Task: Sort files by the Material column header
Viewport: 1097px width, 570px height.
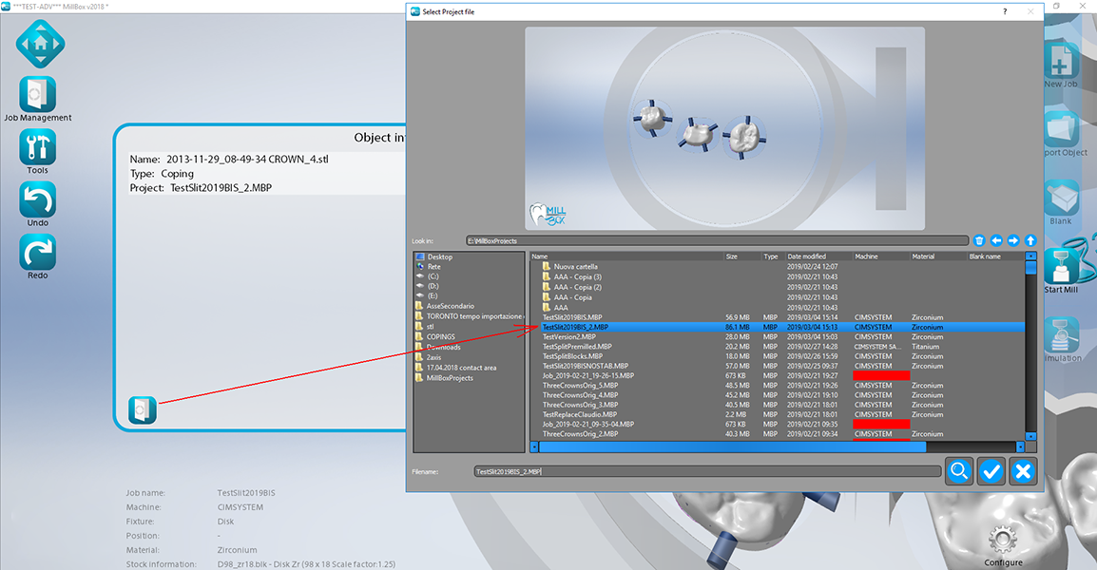Action: (x=938, y=256)
